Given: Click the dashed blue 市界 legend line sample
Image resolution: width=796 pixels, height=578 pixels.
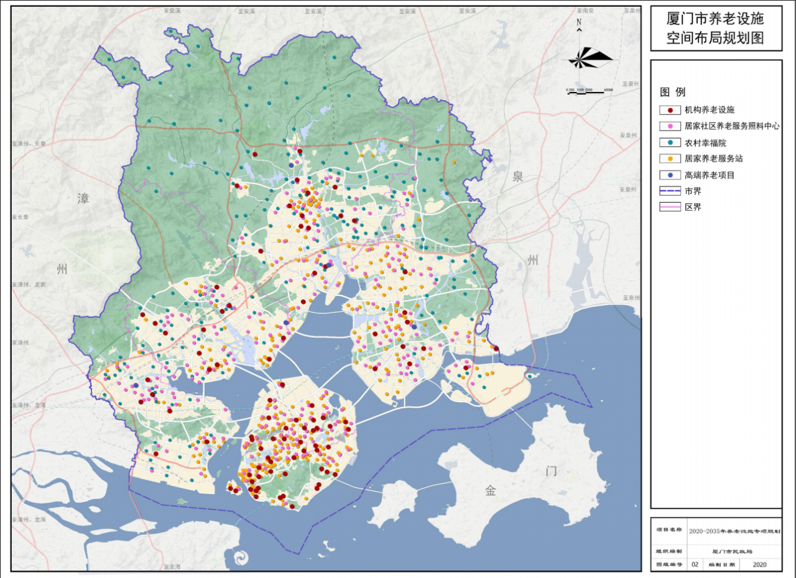Looking at the screenshot, I should point(670,191).
